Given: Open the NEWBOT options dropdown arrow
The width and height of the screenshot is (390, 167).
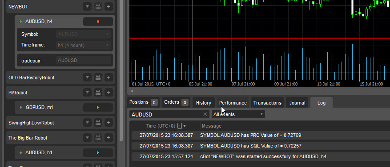Looking at the screenshot, I should click(x=87, y=7).
